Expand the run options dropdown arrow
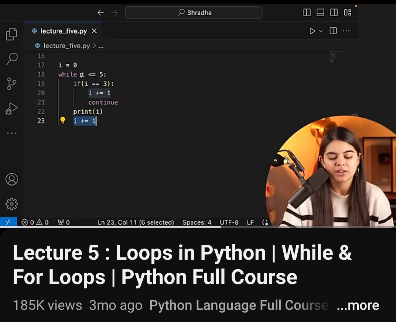 click(x=321, y=31)
